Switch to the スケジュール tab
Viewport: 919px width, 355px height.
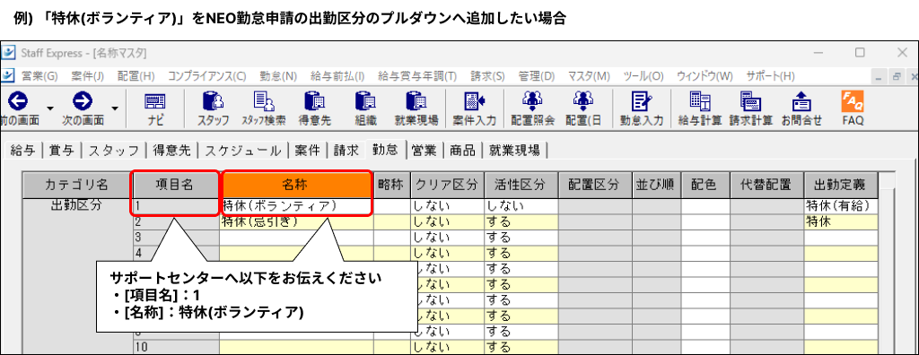[x=242, y=151]
